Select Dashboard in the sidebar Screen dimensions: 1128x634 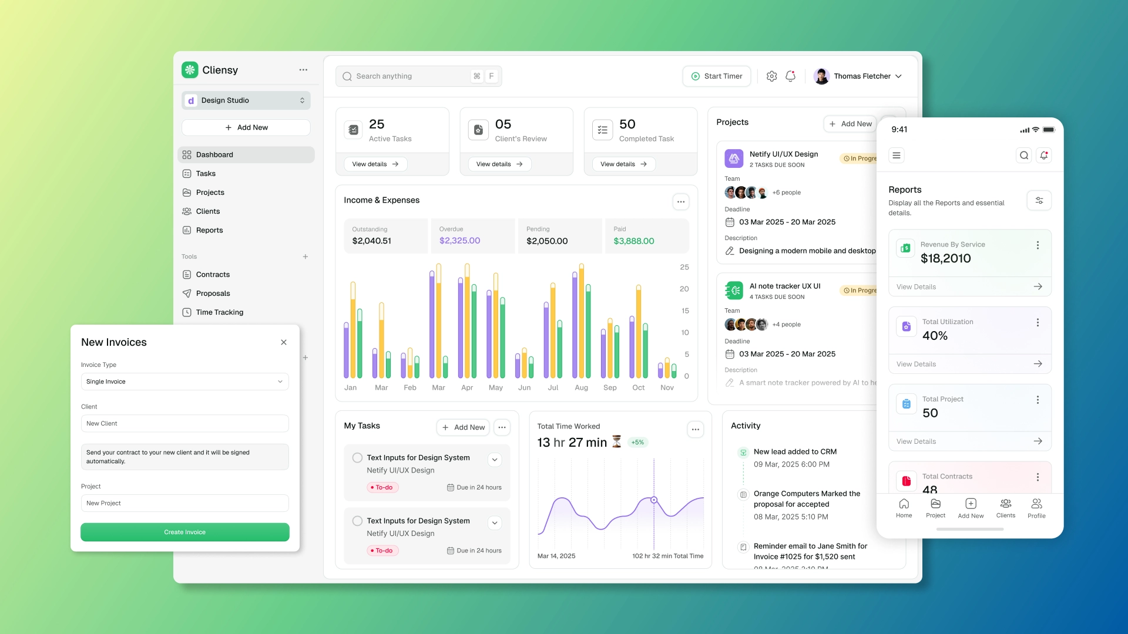pos(214,154)
